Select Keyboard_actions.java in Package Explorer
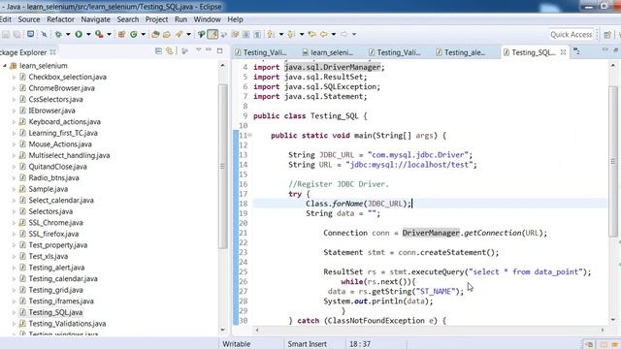Screen dimensions: 621x349 tap(64, 122)
